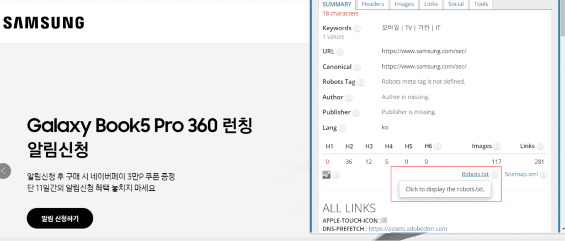Image resolution: width=565 pixels, height=241 pixels.
Task: Open the Tools tab
Action: pos(481,4)
